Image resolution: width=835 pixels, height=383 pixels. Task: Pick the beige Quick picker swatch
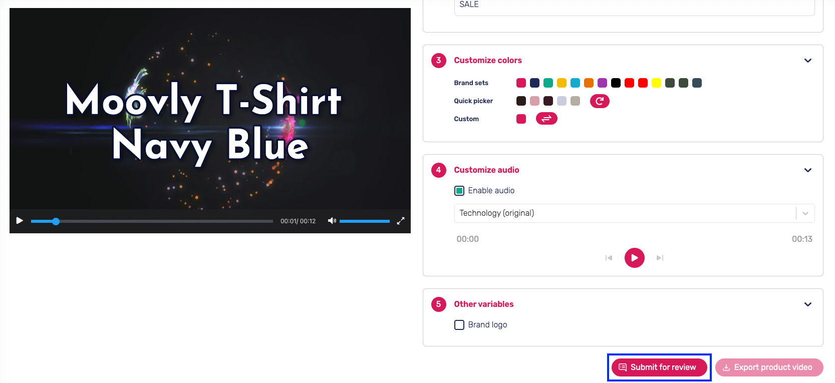575,101
